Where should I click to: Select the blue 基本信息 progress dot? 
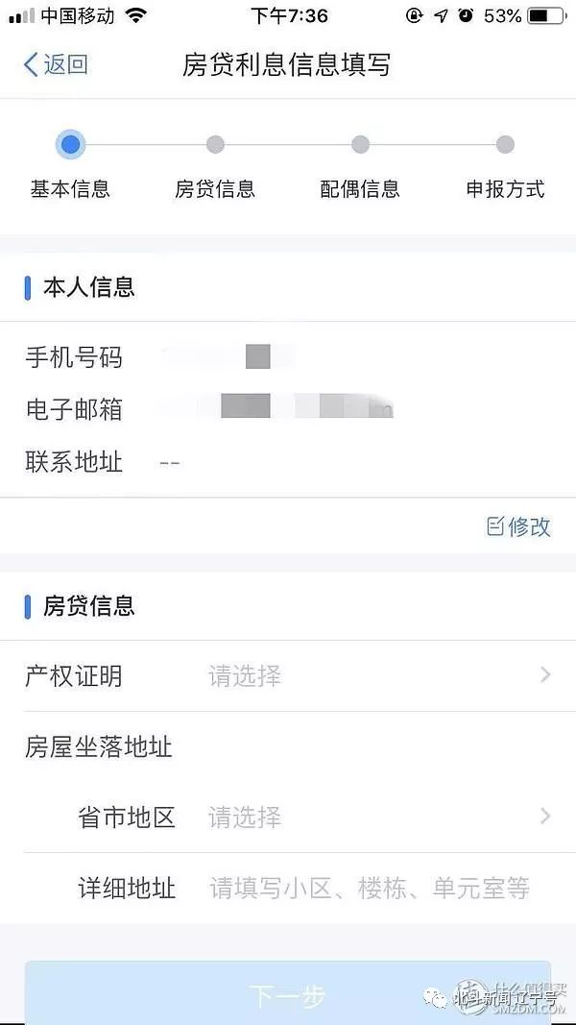pos(71,144)
